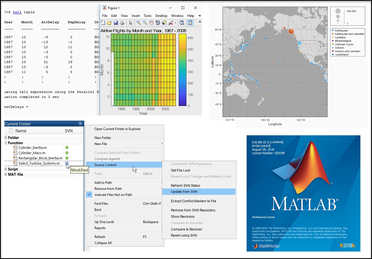
Task: Select the Pan hand tool
Action: [151, 23]
